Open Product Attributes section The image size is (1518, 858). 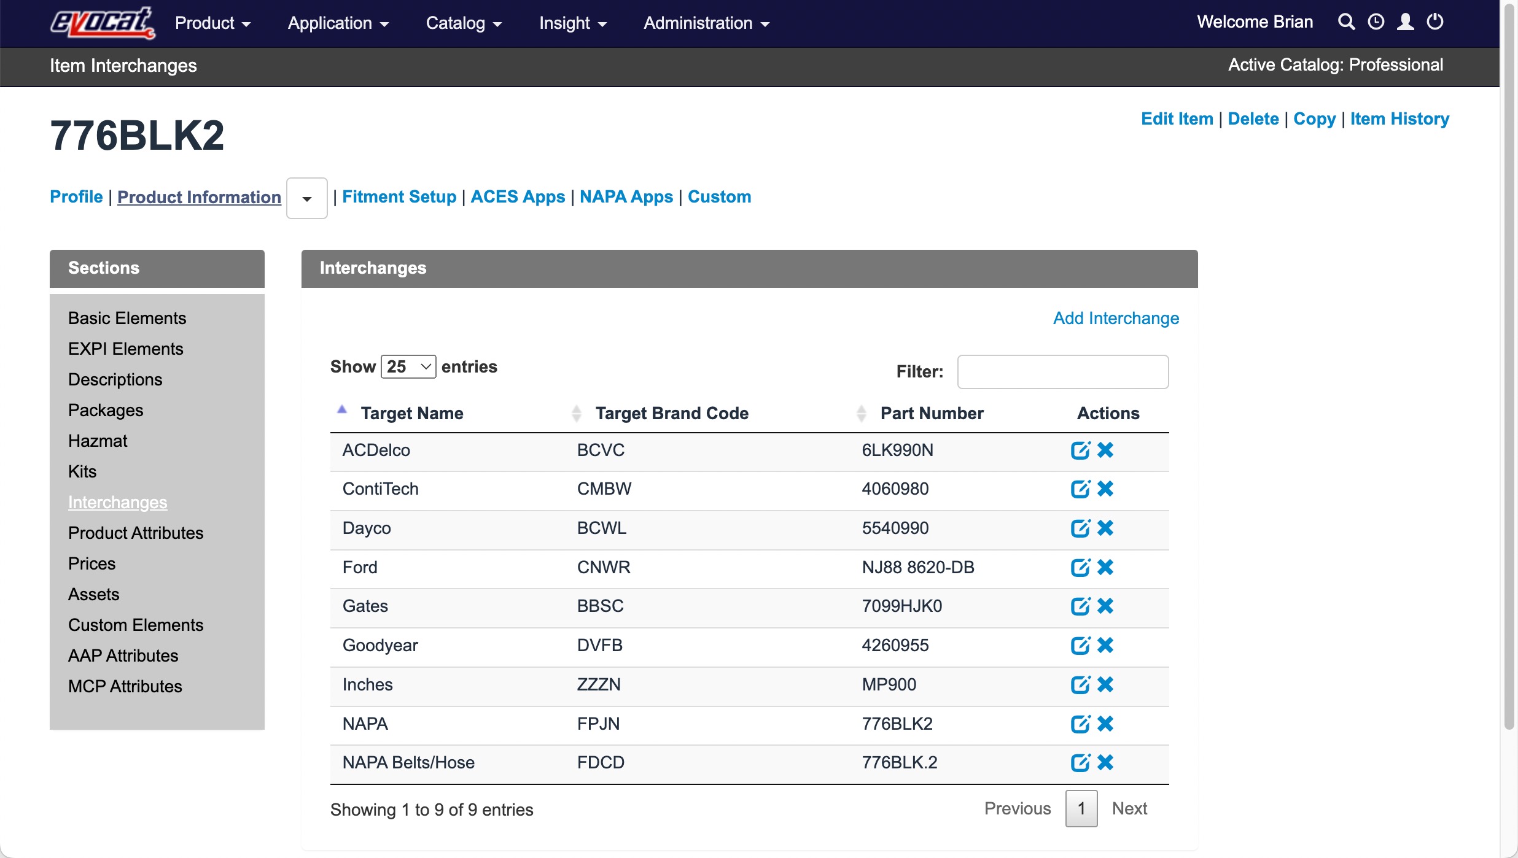coord(136,533)
